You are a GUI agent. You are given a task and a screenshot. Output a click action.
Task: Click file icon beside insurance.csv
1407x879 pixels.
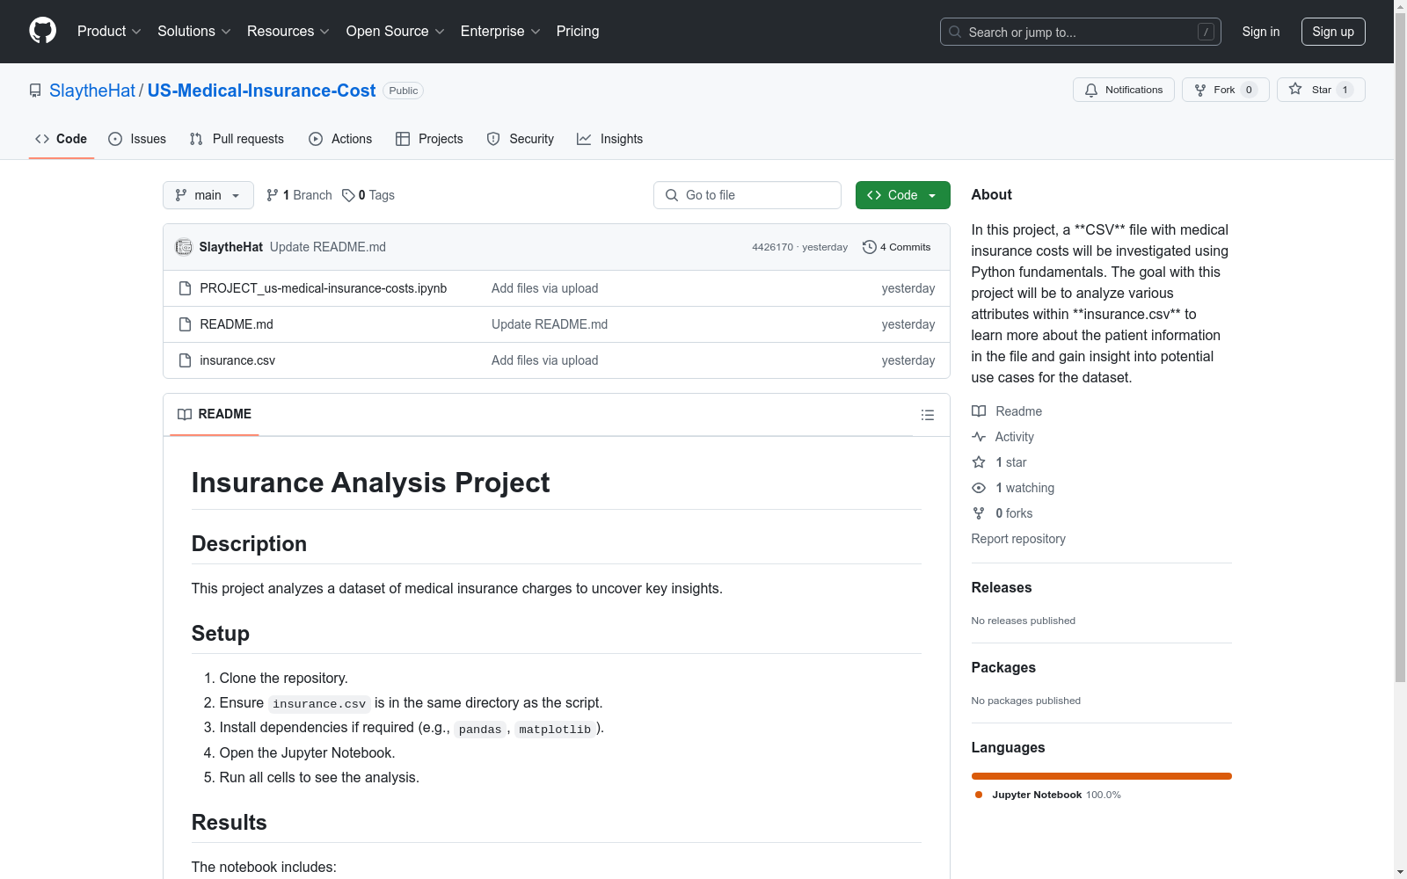185,360
